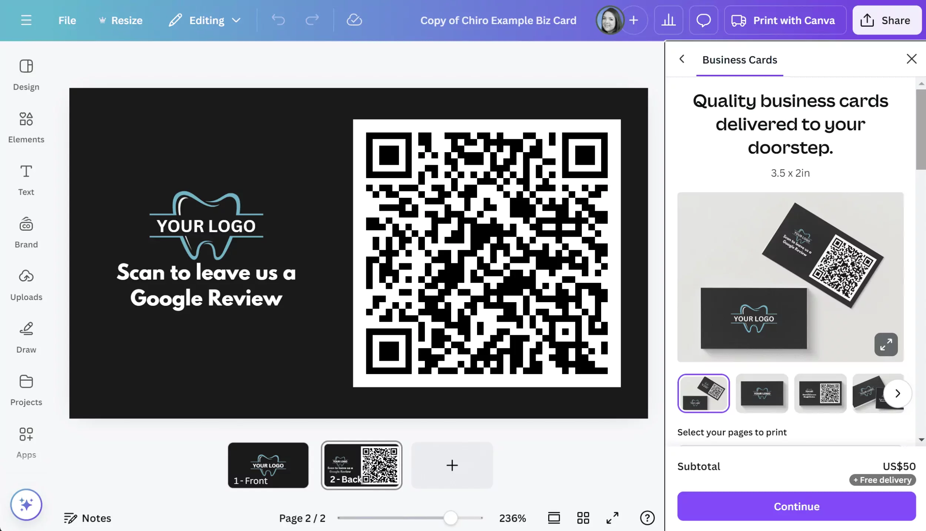Screen dimensions: 926x531
Task: Open the Projects folder panel
Action: pyautogui.click(x=26, y=390)
